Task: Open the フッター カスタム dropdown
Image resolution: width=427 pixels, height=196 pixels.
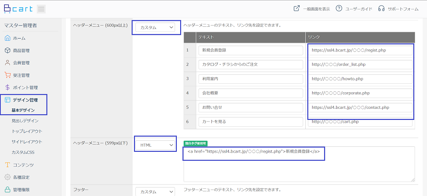Action: (x=155, y=192)
